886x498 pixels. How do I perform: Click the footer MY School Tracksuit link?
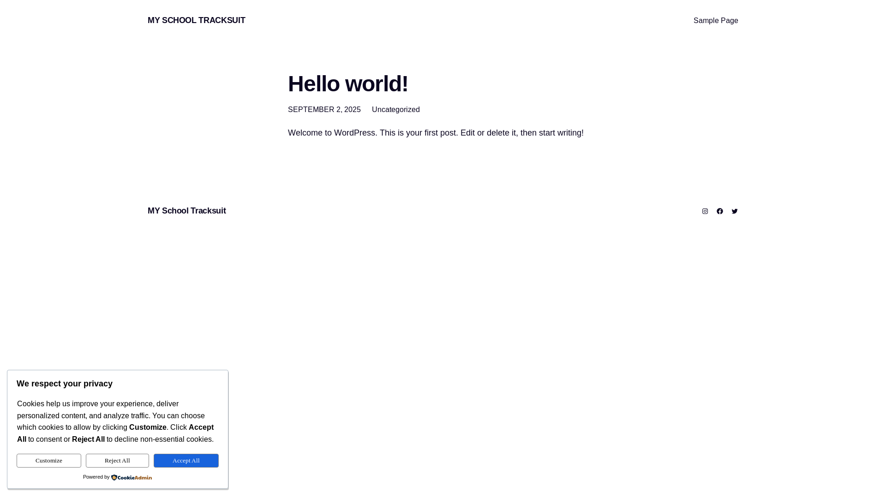pyautogui.click(x=187, y=211)
